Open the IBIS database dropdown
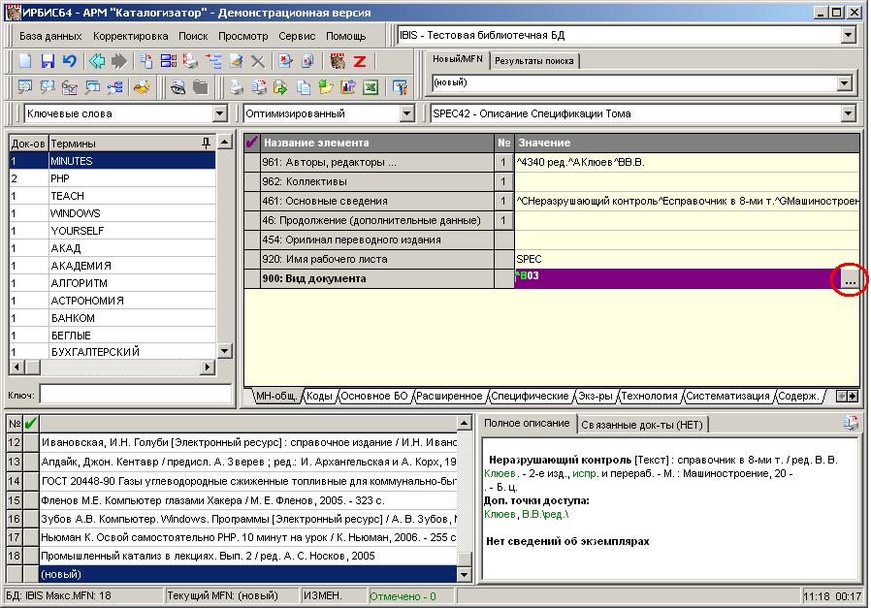 (x=849, y=35)
